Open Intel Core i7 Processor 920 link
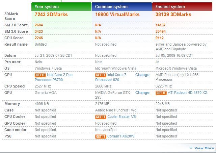The image size is (216, 153). tap(111, 77)
